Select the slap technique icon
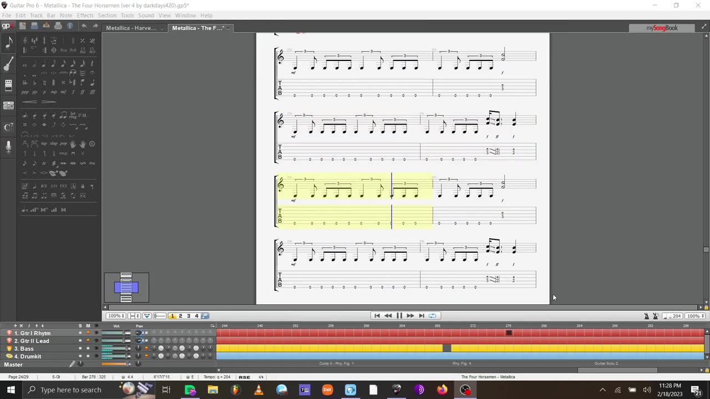 [x=54, y=144]
